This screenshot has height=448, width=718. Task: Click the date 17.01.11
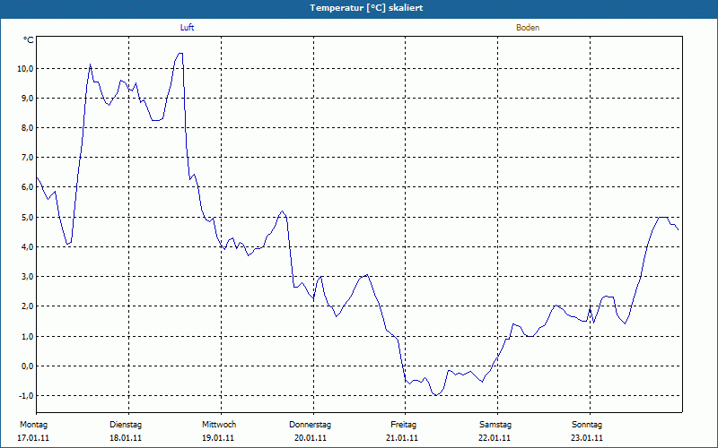click(x=33, y=438)
